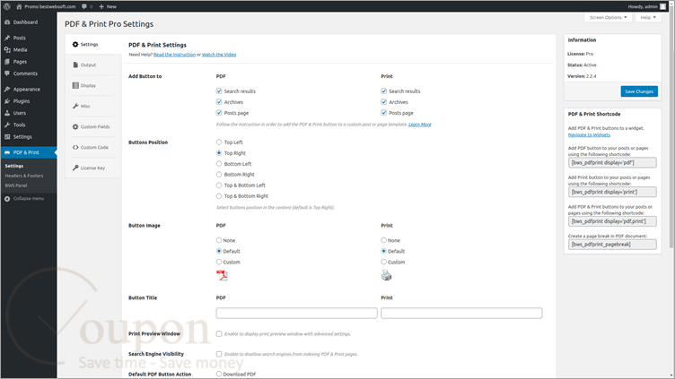Open the BWS Panel submenu item

click(x=16, y=185)
